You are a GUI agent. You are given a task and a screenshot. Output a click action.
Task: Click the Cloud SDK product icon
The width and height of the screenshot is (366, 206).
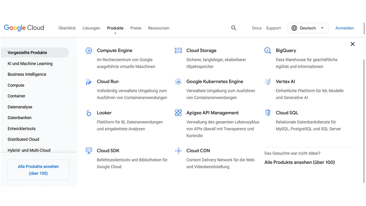(x=89, y=151)
